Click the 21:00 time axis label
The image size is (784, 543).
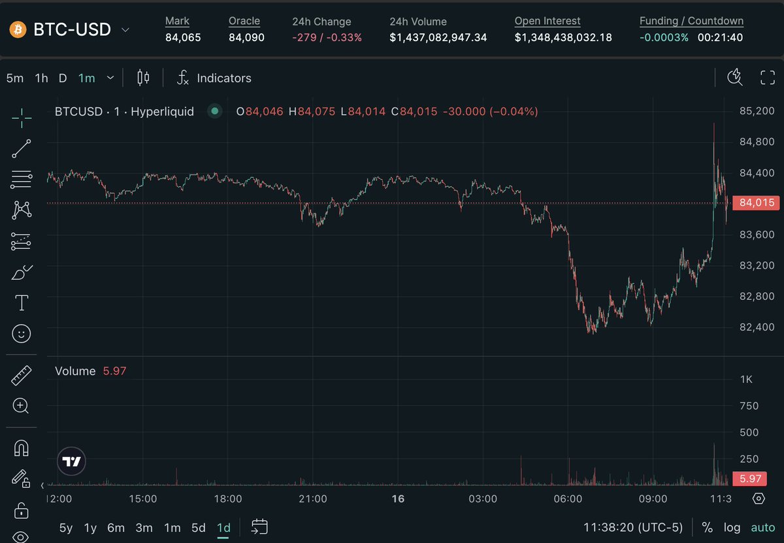[312, 499]
